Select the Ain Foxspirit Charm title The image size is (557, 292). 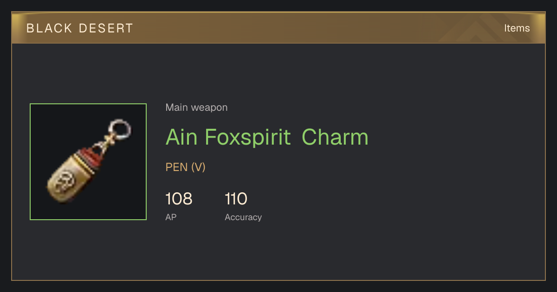click(x=267, y=137)
